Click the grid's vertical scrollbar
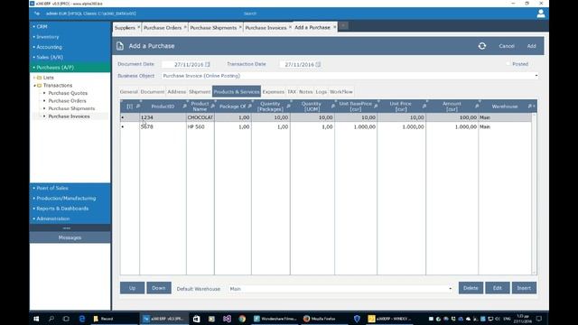The height and width of the screenshot is (325, 578). (534, 193)
